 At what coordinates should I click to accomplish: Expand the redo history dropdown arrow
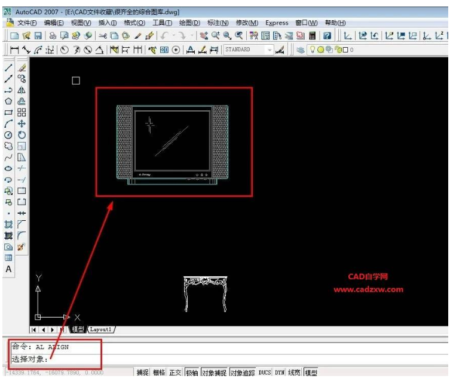pos(192,36)
